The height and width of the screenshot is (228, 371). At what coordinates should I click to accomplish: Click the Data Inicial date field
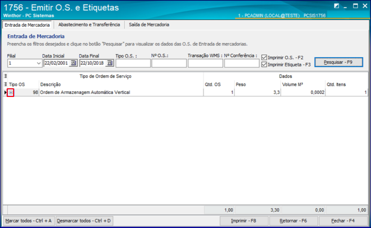pos(57,63)
